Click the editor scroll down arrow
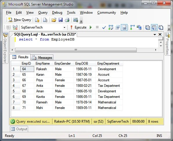Viewport: 173px width, 141px height. (161, 46)
